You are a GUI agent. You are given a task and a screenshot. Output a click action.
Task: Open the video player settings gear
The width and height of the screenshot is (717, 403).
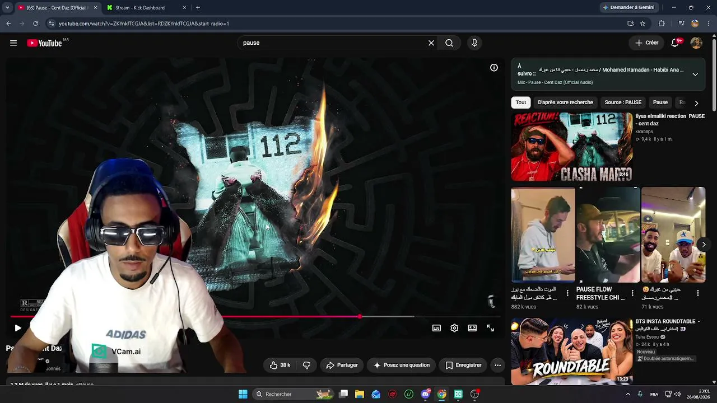tap(454, 328)
